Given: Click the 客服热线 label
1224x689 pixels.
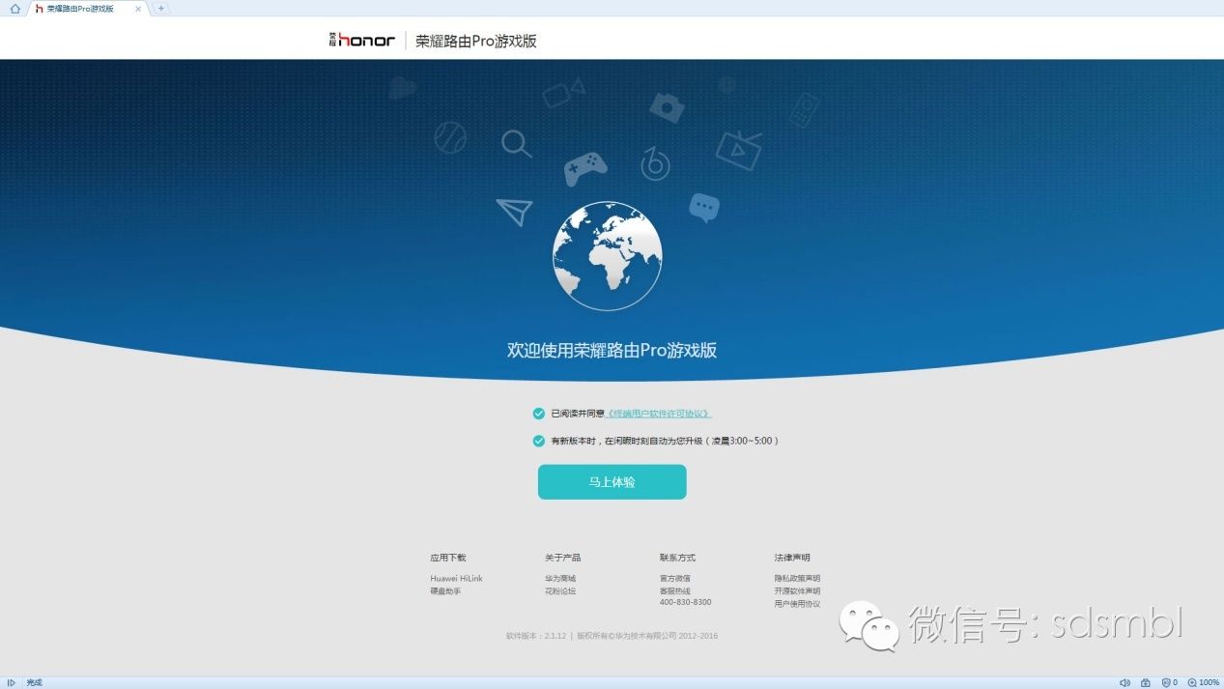Looking at the screenshot, I should (675, 590).
